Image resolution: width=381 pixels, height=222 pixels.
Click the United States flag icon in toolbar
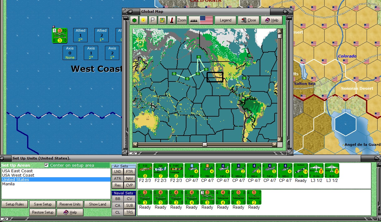[207, 20]
